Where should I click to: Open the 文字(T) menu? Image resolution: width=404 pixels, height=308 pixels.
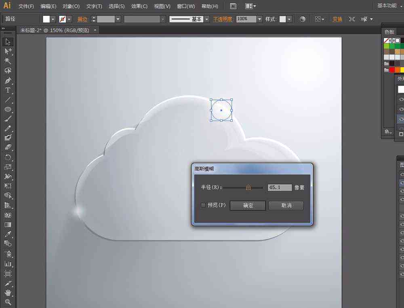94,6
